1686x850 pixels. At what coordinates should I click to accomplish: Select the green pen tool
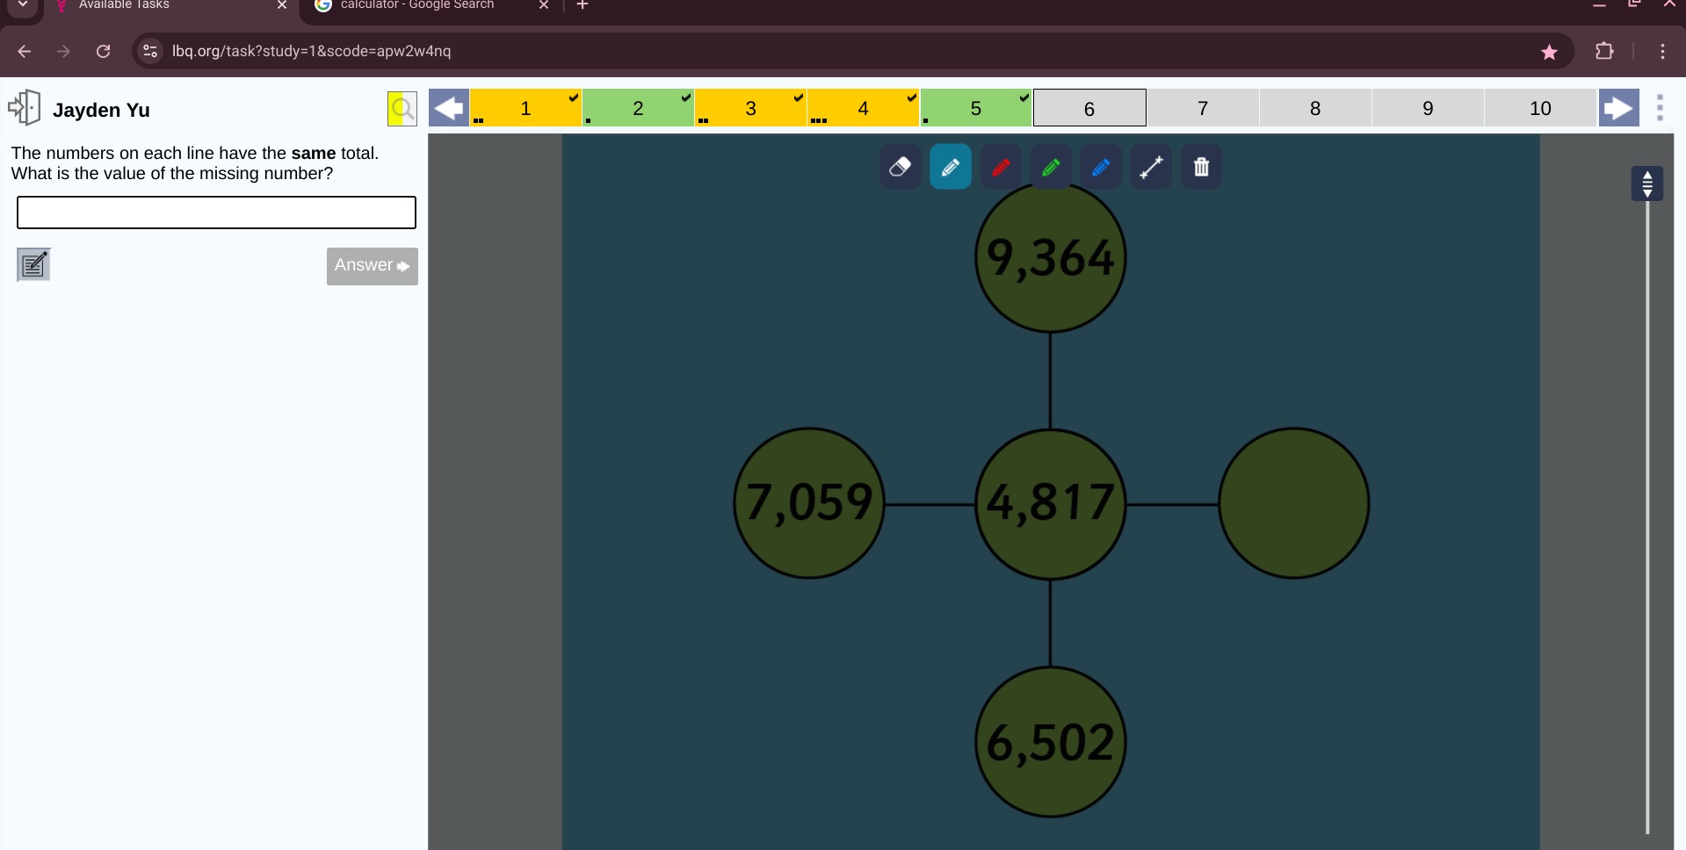tap(1050, 167)
